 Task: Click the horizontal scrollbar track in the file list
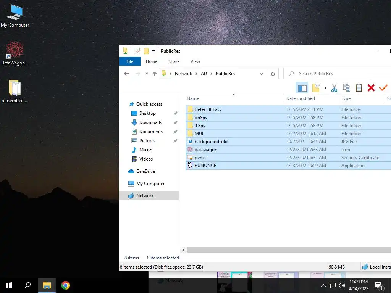(289, 250)
